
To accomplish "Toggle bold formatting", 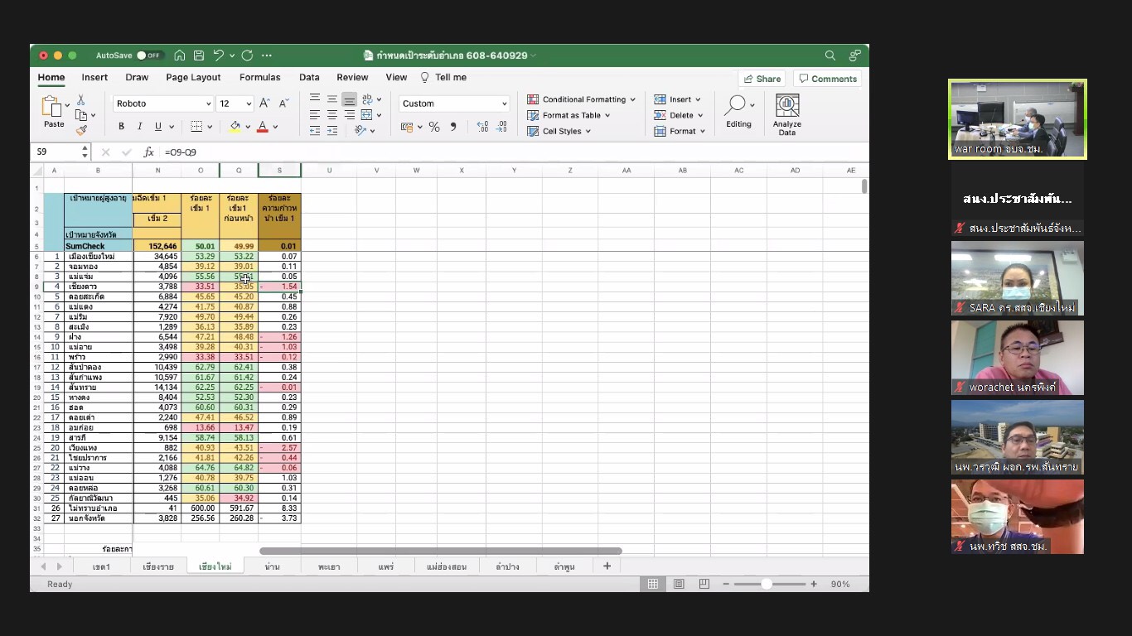I will pyautogui.click(x=121, y=127).
